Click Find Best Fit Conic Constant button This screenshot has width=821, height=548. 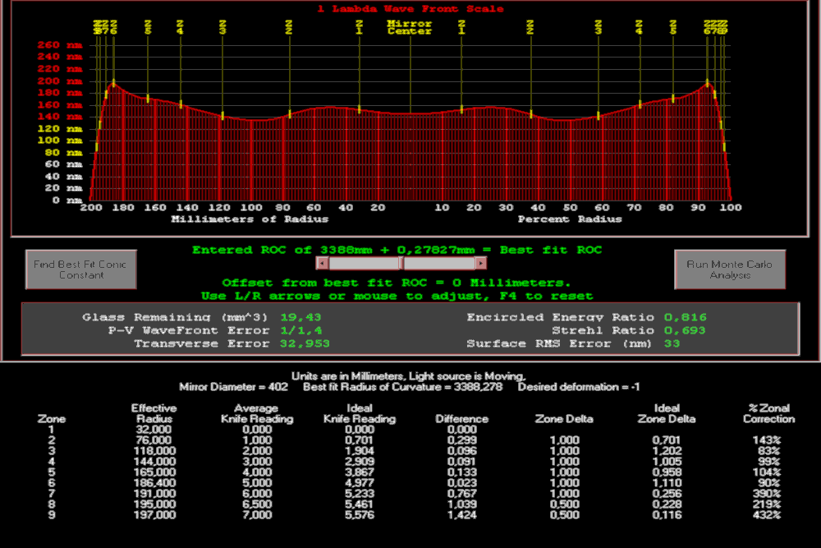click(80, 269)
